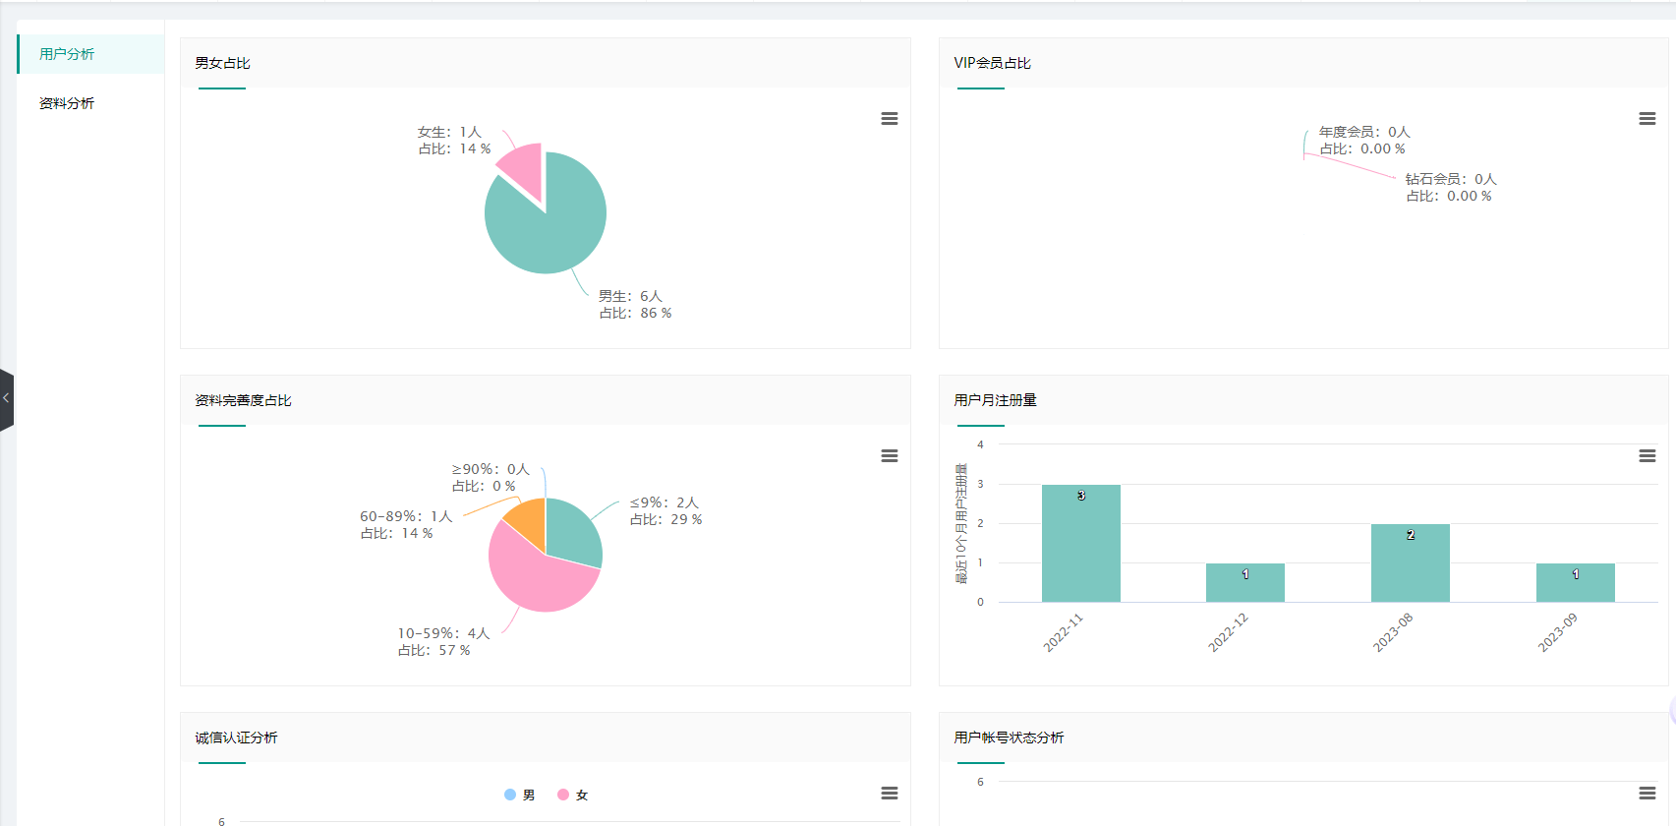Open the VIP会员占比 chart hamburger menu
1676x826 pixels.
1647,119
